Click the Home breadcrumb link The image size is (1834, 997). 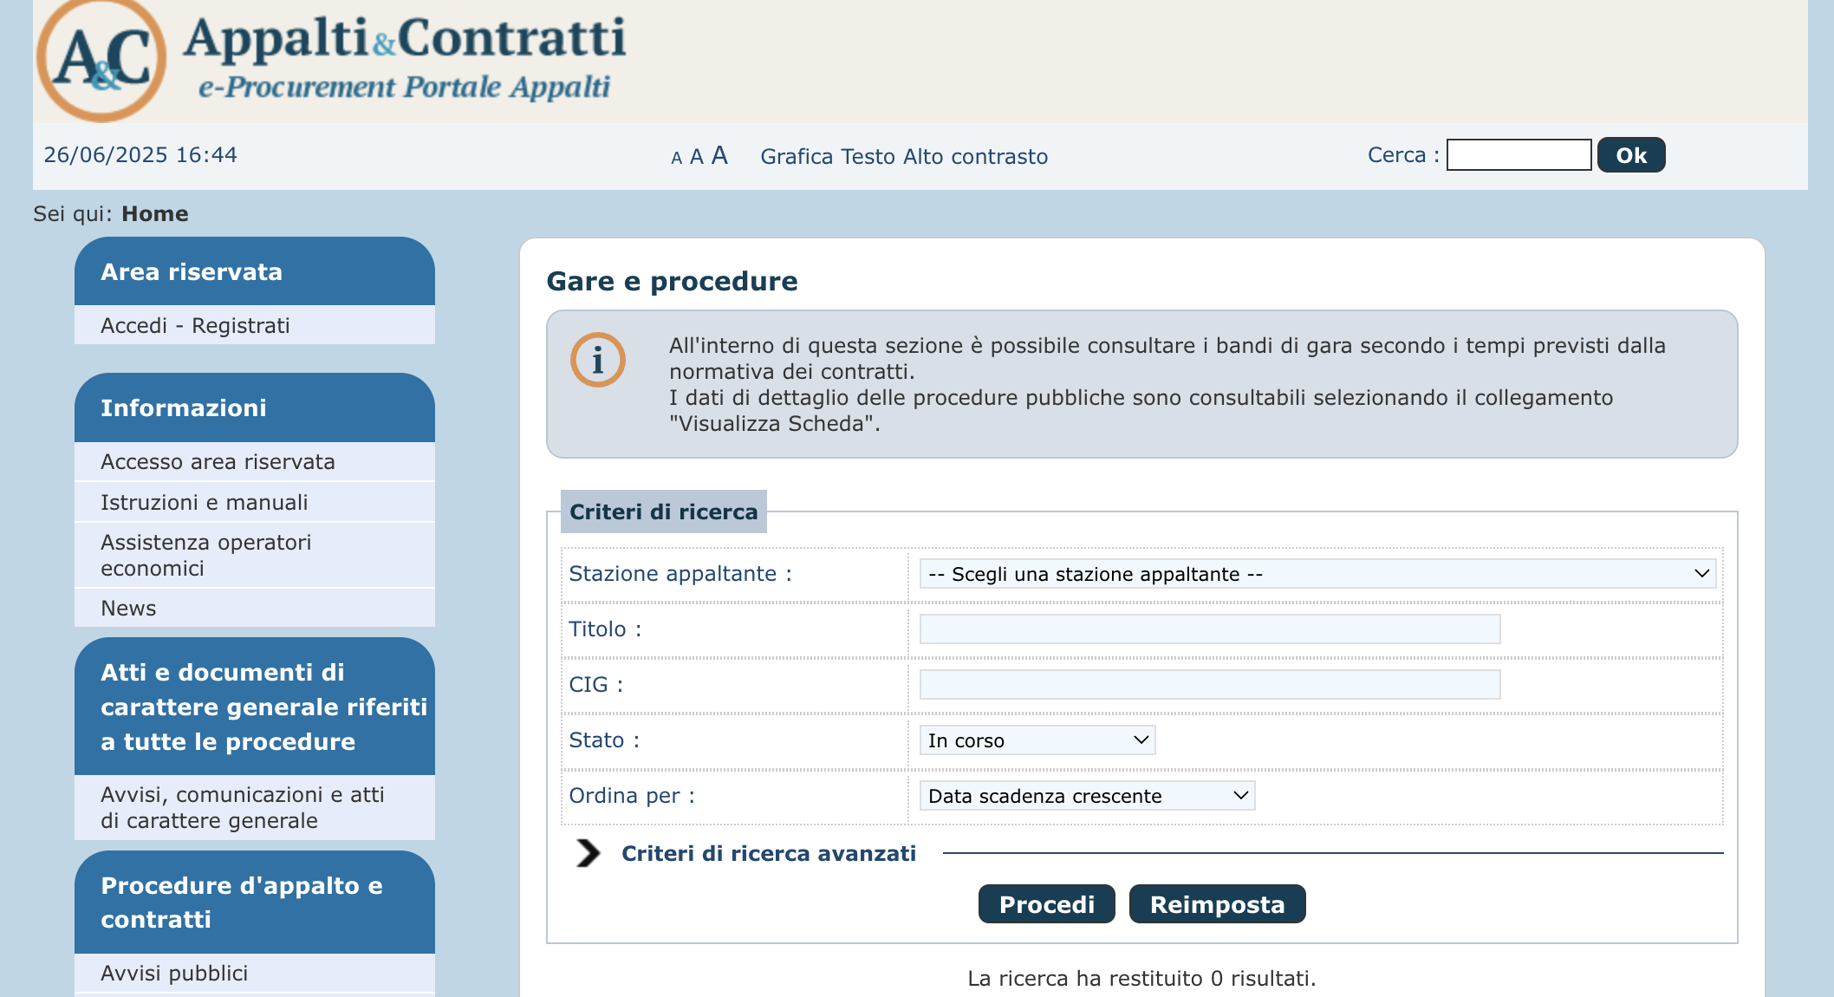(155, 213)
